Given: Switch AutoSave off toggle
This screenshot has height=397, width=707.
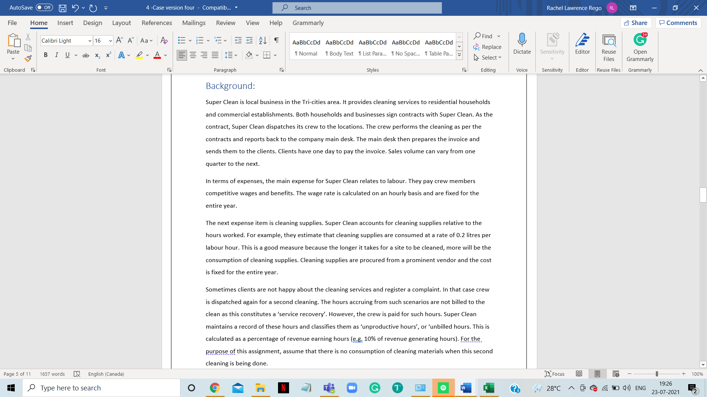Looking at the screenshot, I should pyautogui.click(x=44, y=7).
